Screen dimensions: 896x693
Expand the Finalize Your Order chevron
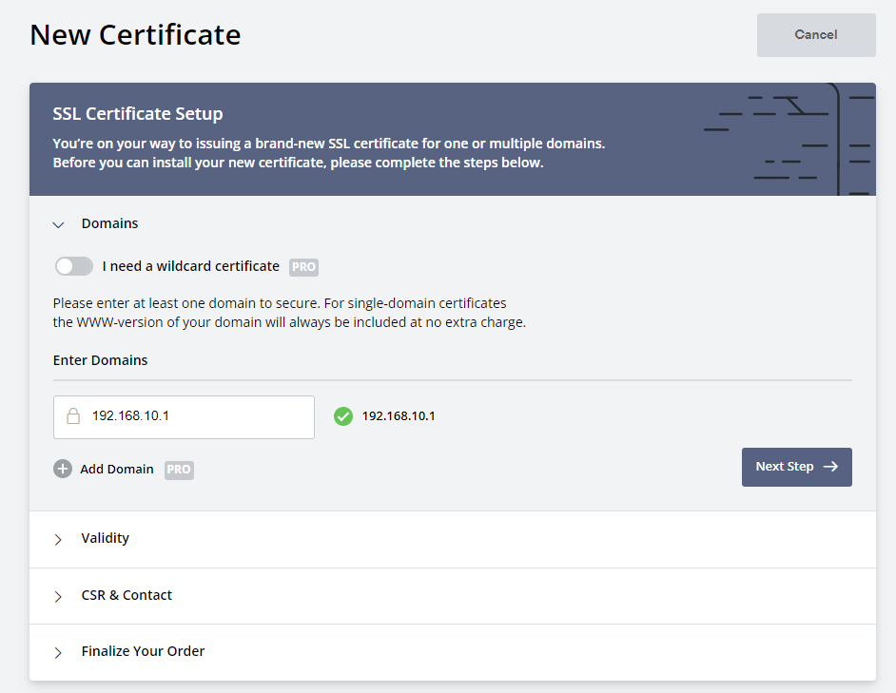tap(58, 652)
